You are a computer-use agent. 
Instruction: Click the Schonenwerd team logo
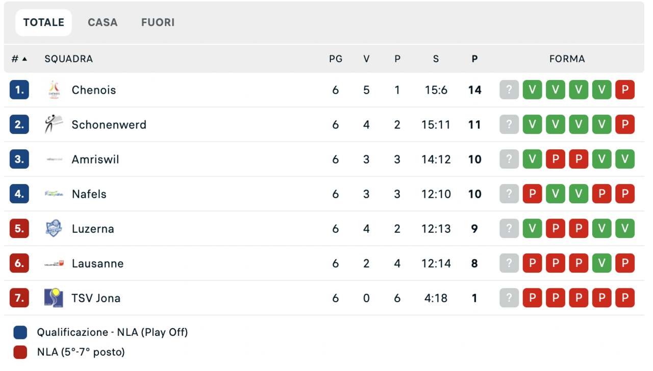[54, 125]
